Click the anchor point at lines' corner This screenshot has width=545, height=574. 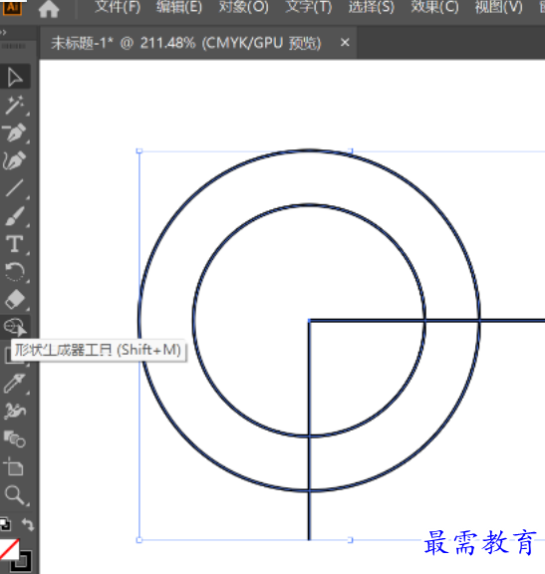tap(309, 321)
